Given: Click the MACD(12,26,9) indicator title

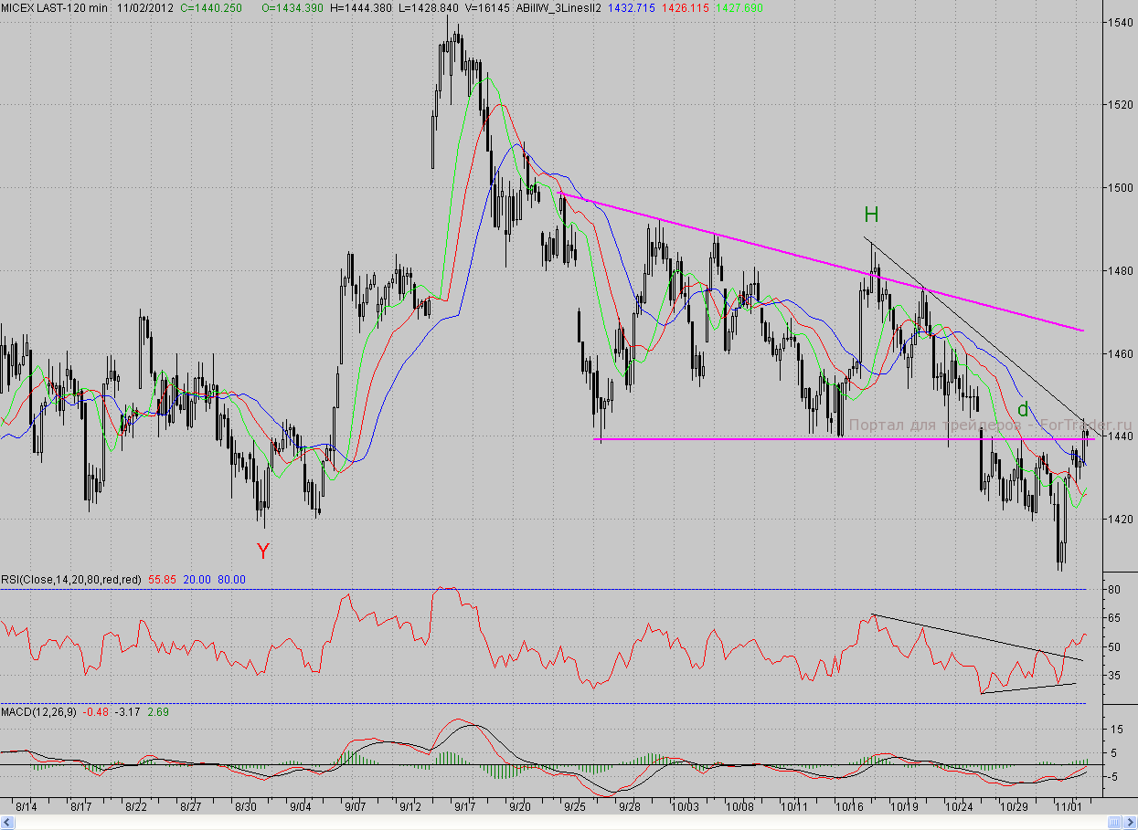Looking at the screenshot, I should click(38, 711).
